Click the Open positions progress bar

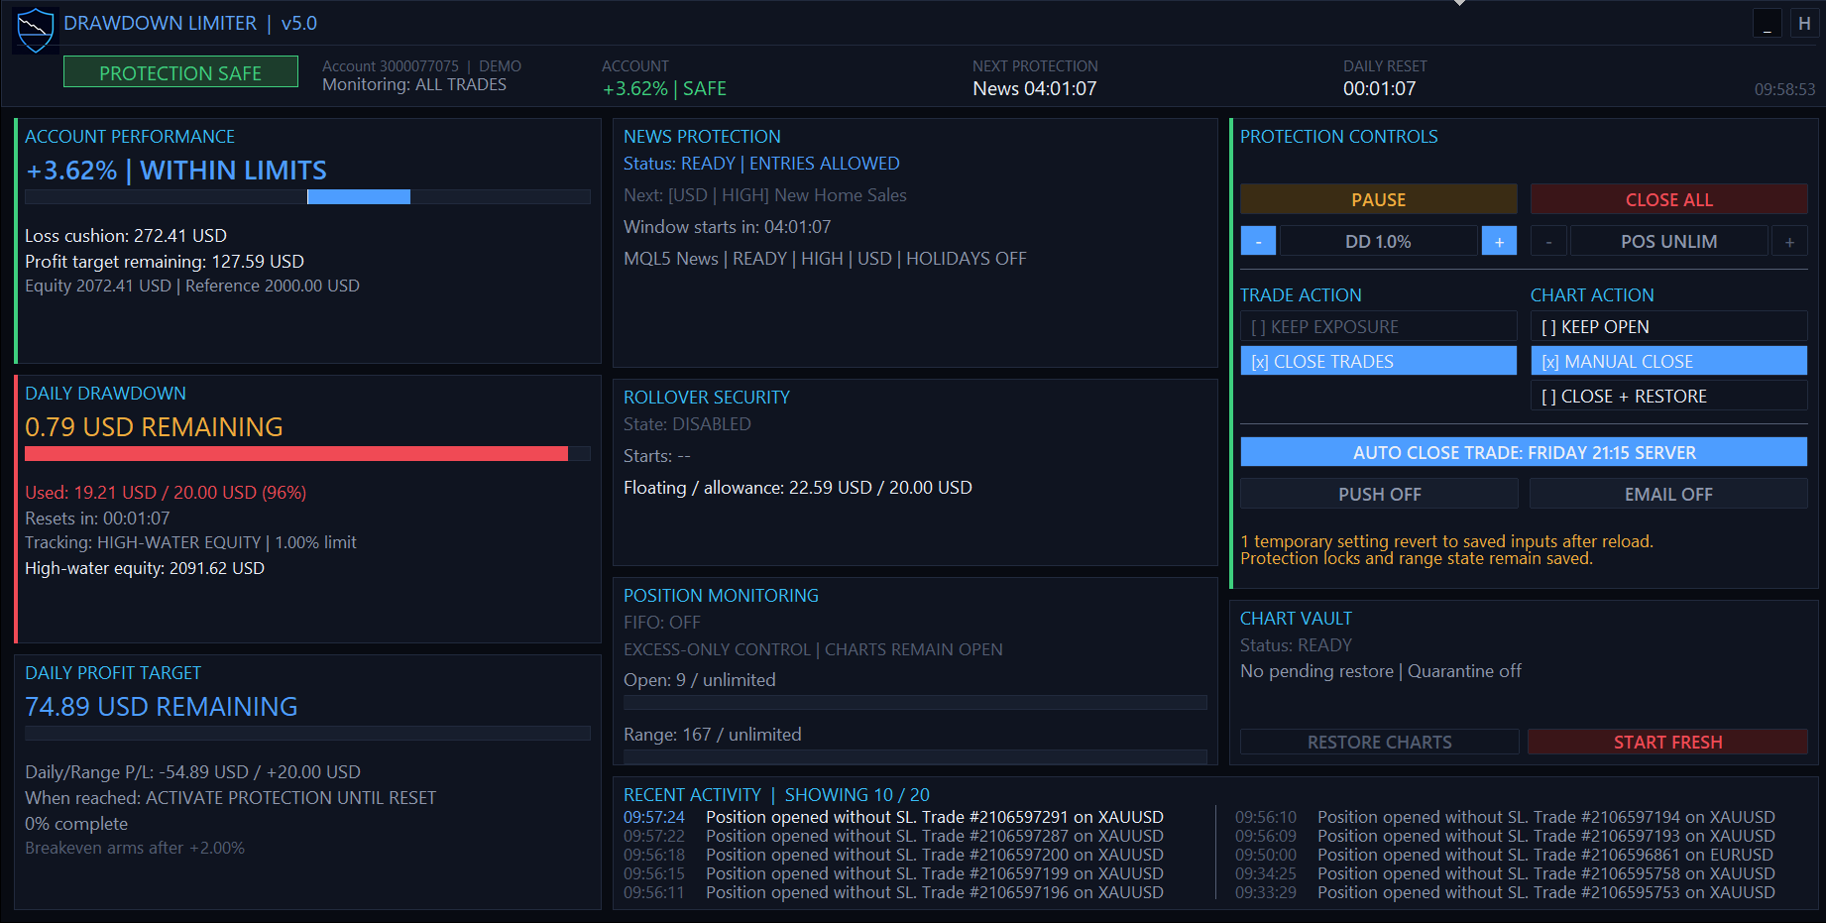coord(915,703)
